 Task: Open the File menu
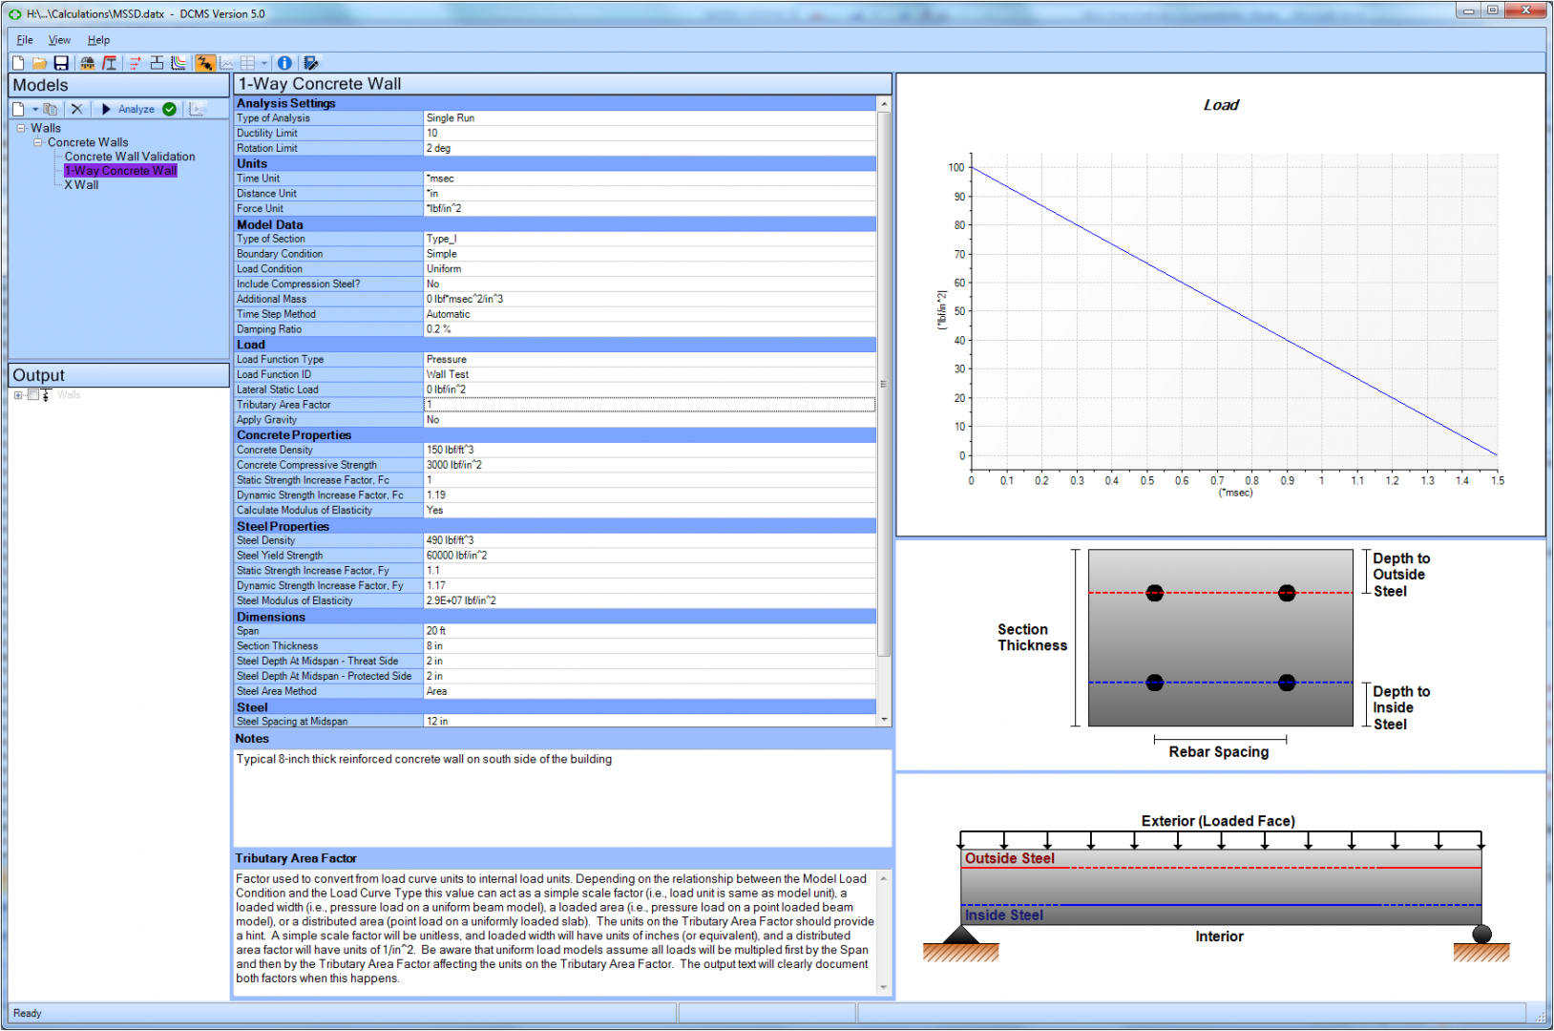pos(24,40)
